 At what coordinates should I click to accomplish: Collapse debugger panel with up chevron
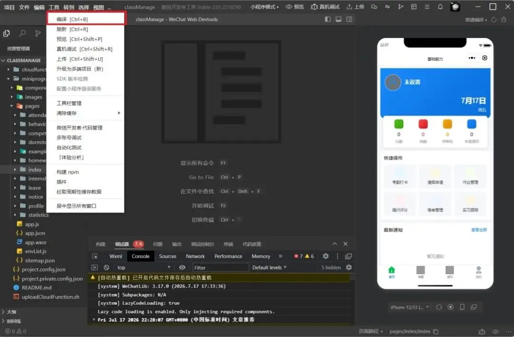335,244
